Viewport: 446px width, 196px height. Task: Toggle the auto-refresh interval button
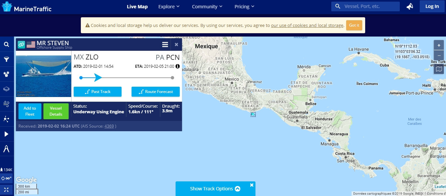tap(6, 178)
